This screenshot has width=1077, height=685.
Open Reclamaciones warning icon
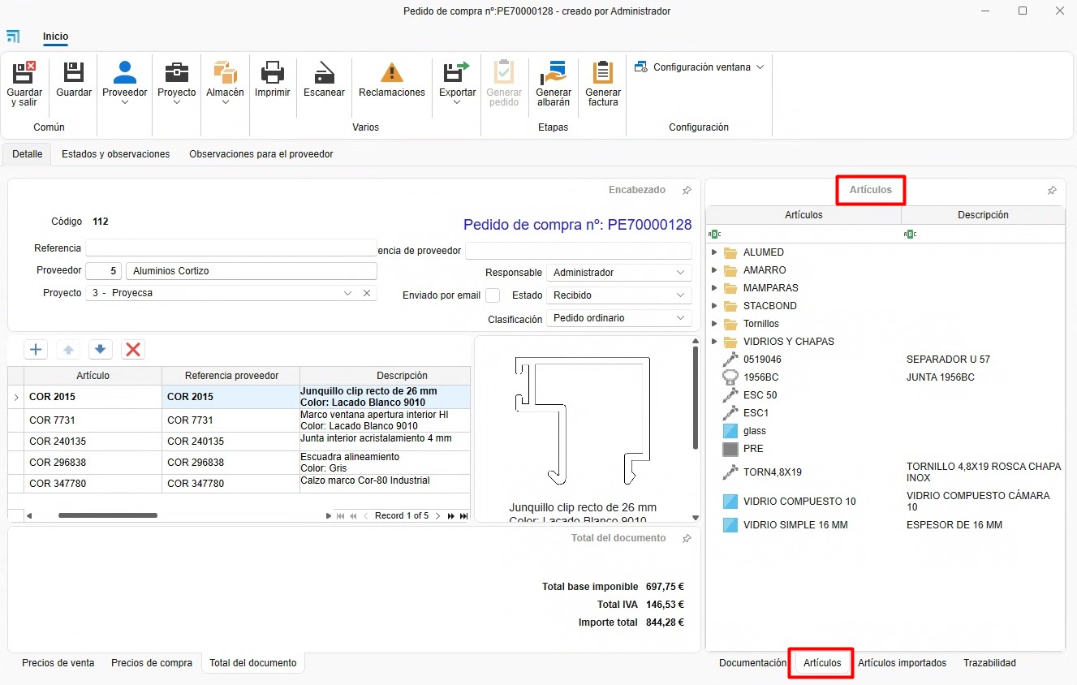coord(392,72)
